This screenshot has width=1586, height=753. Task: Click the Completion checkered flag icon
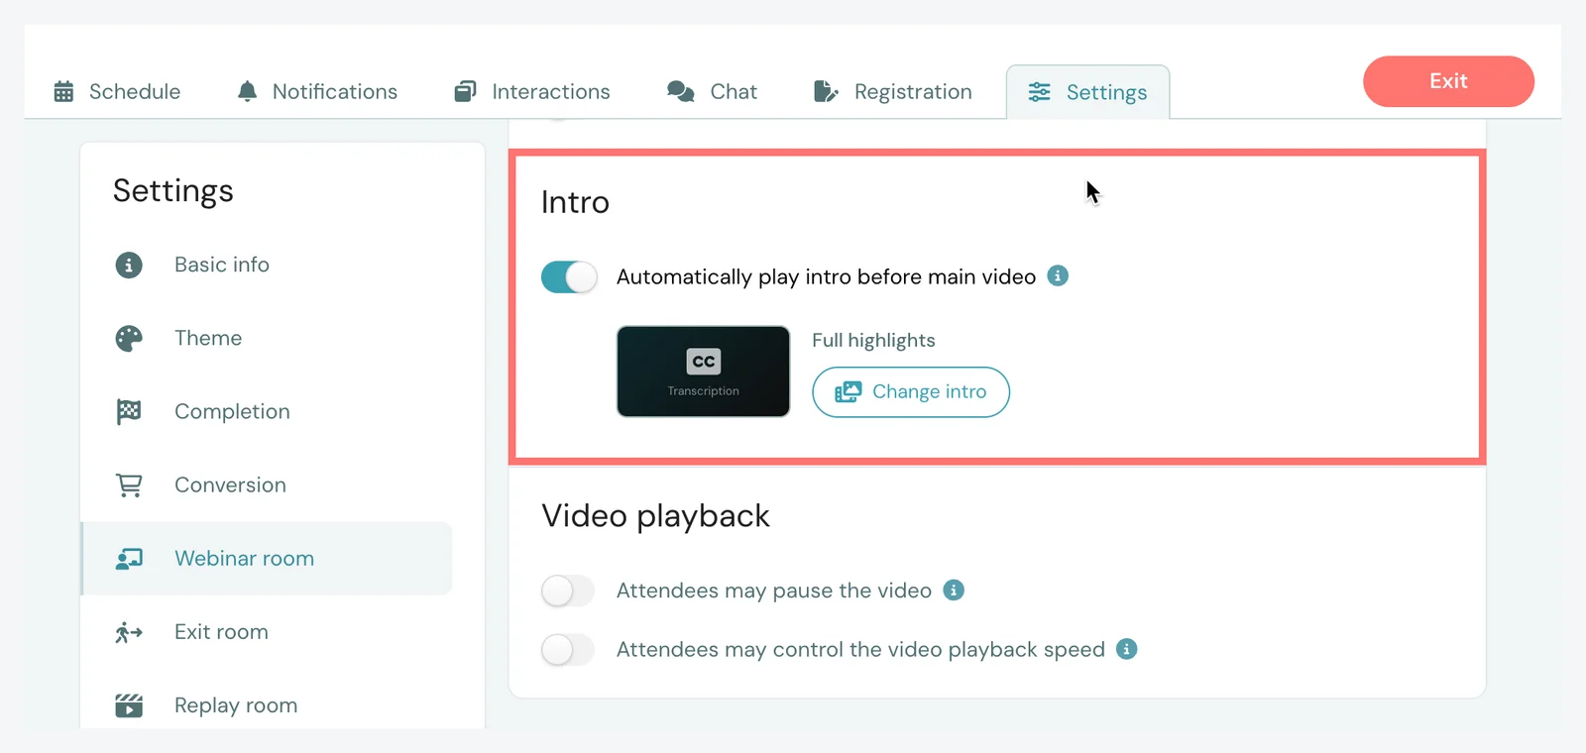[x=129, y=411]
